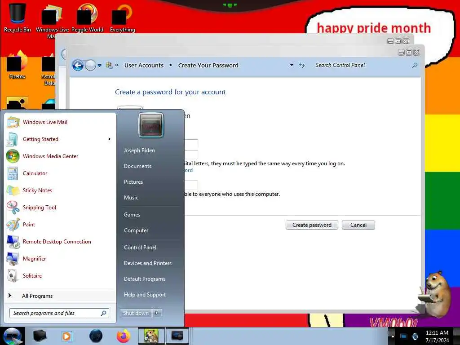This screenshot has height=345, width=460.
Task: Open Devices and Printers
Action: pyautogui.click(x=147, y=263)
